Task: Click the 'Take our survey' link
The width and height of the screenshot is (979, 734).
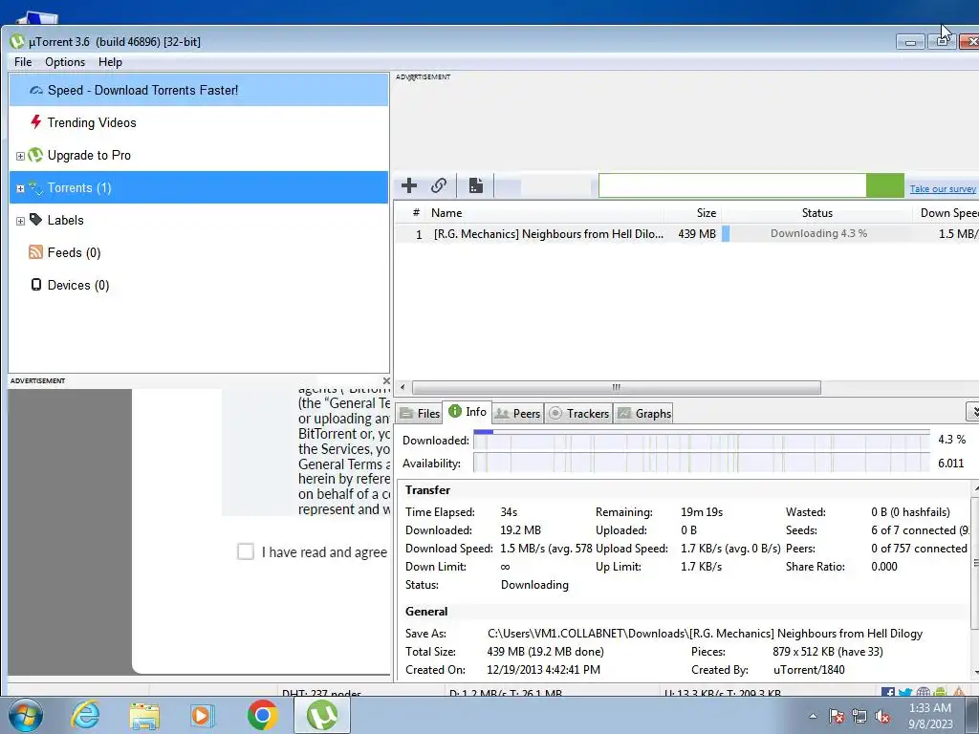Action: click(943, 188)
